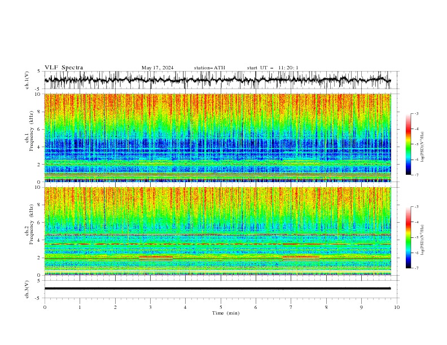
Task: Click the time axis tick label "2"
Action: tap(115, 307)
